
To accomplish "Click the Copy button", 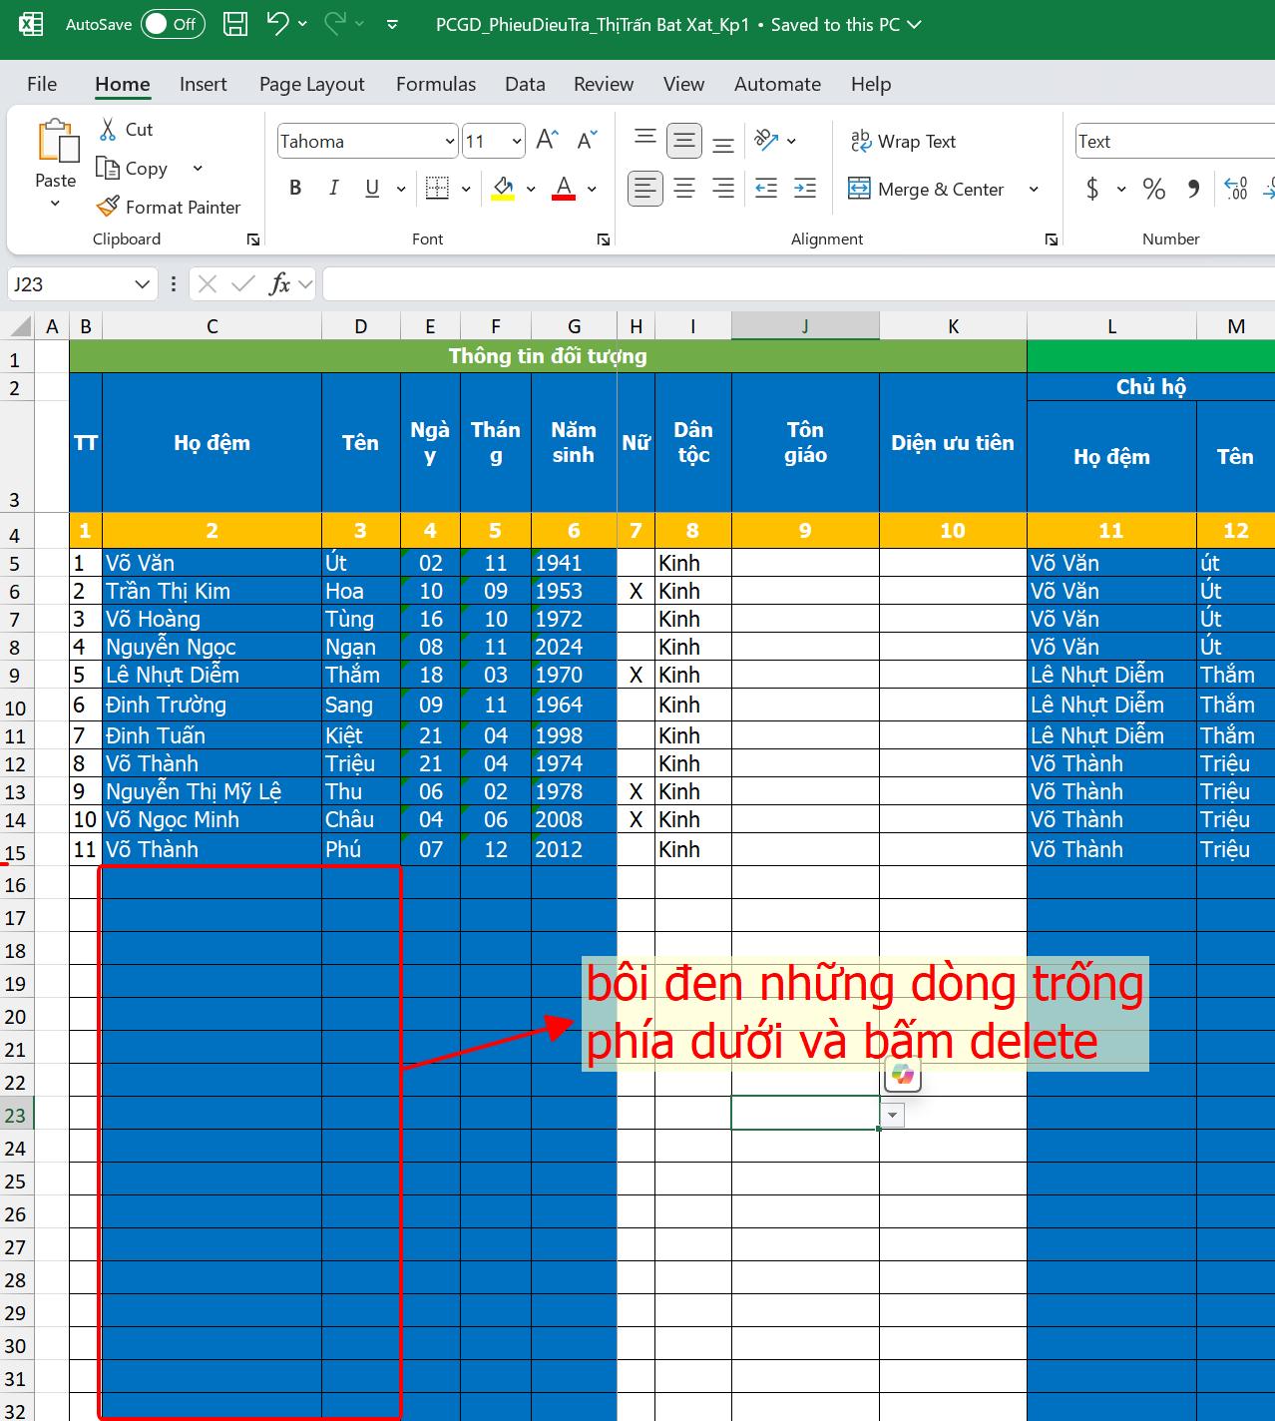I will tap(133, 168).
